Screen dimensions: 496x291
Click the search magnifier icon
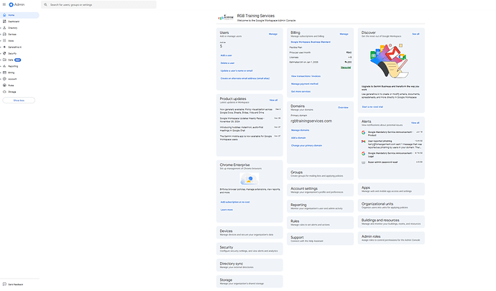[45, 5]
